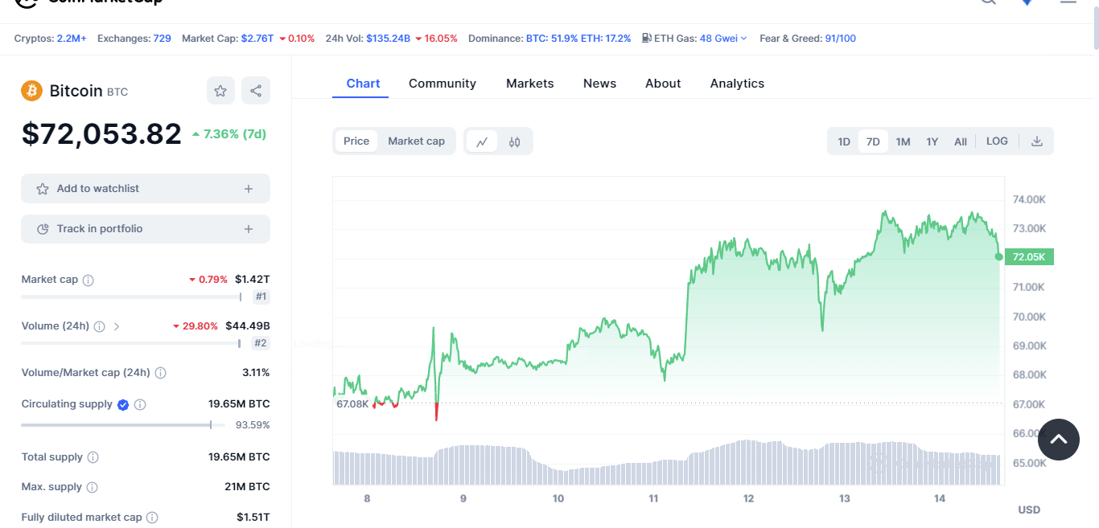Open the Markets tab

[530, 84]
